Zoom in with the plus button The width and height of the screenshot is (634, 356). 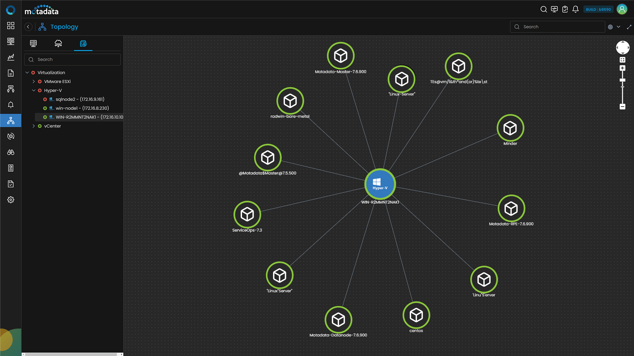coord(622,68)
